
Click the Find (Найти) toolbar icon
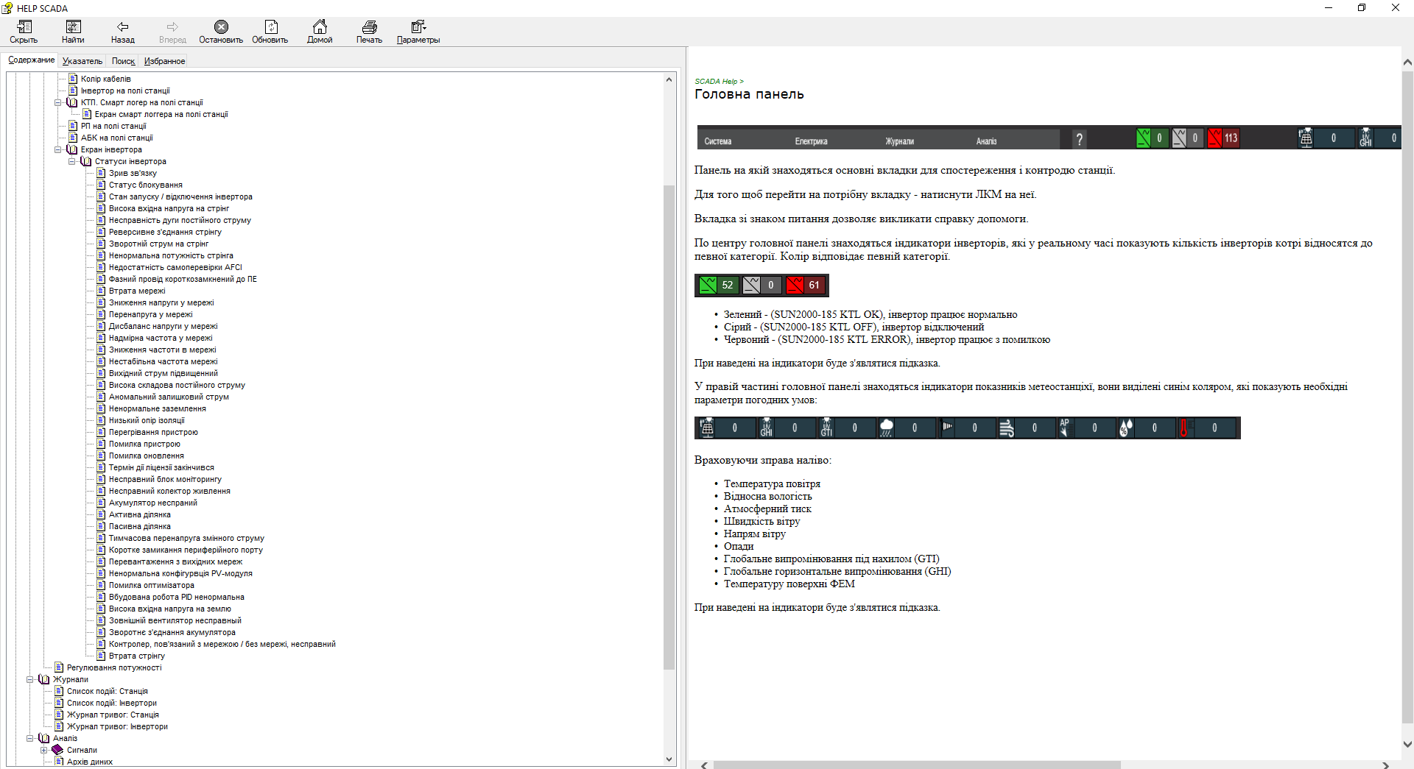click(x=73, y=32)
